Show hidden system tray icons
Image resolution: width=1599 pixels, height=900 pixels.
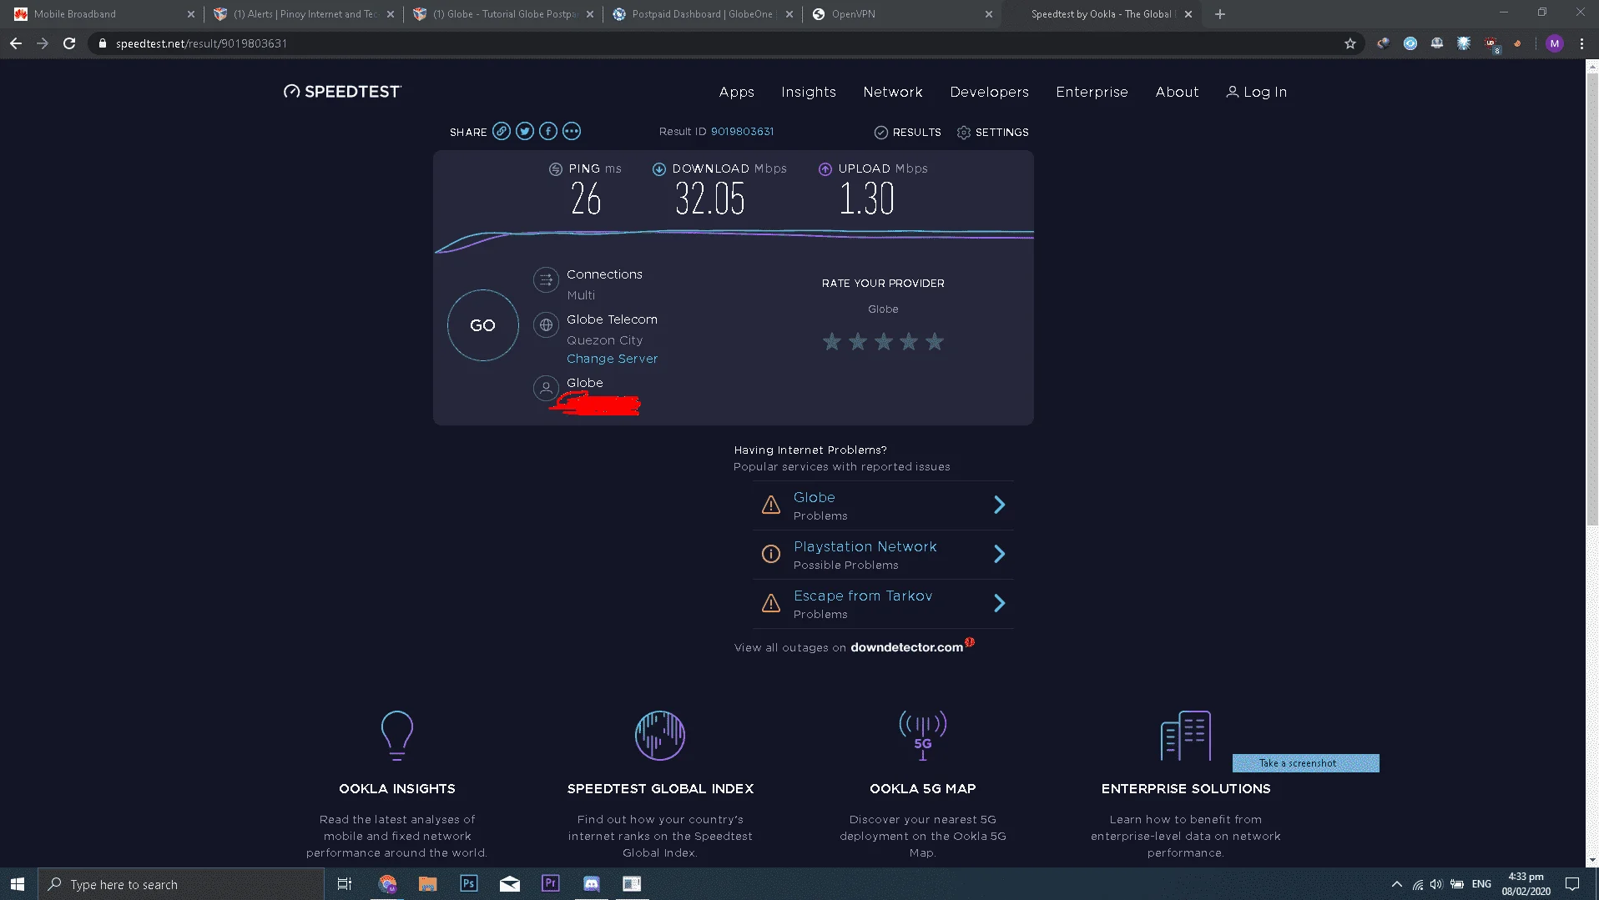coord(1396,884)
